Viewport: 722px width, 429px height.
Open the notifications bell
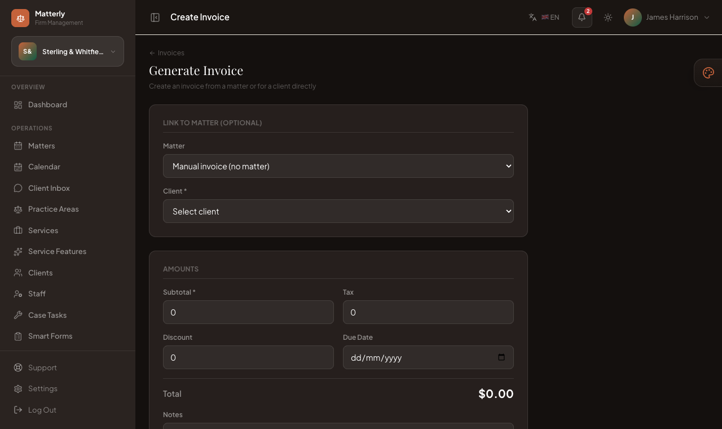pyautogui.click(x=582, y=17)
